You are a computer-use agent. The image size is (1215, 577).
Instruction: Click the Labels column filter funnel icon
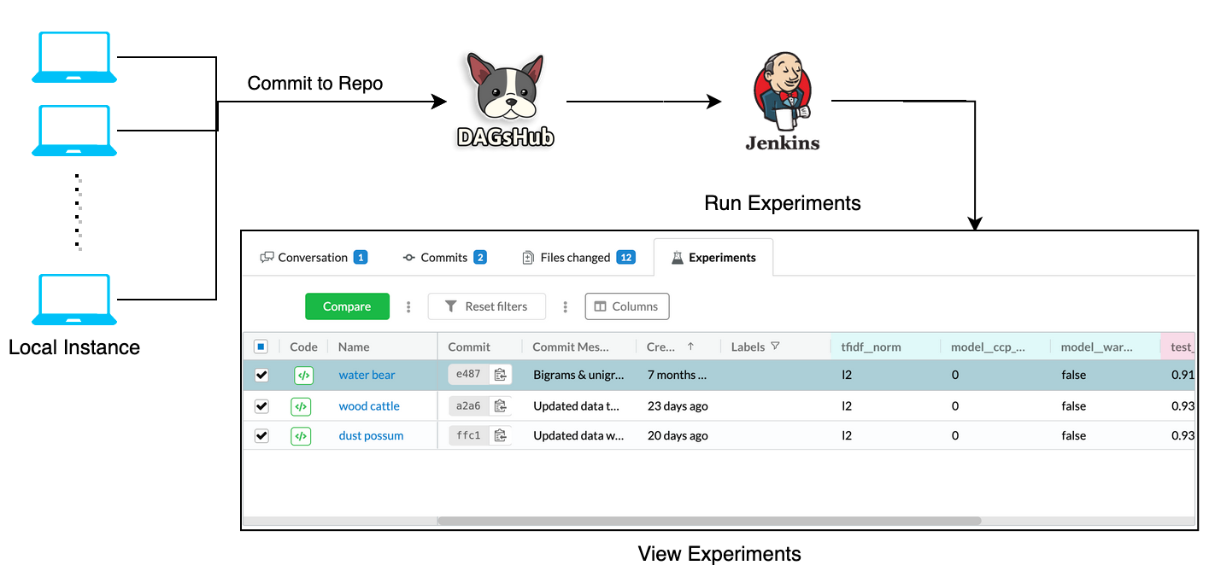pos(775,347)
